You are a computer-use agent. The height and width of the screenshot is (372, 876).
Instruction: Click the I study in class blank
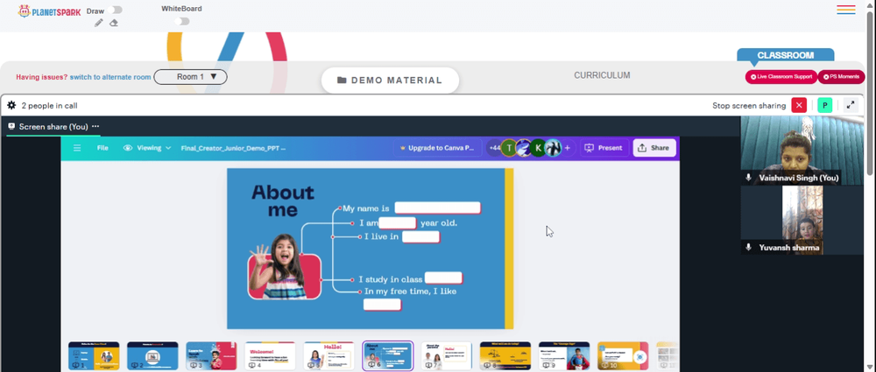[443, 277]
